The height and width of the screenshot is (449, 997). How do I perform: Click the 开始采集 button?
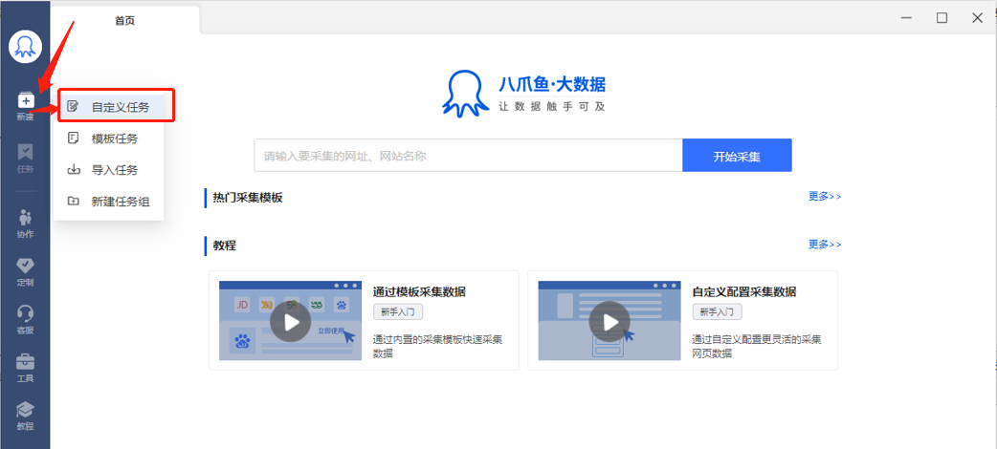[x=737, y=156]
